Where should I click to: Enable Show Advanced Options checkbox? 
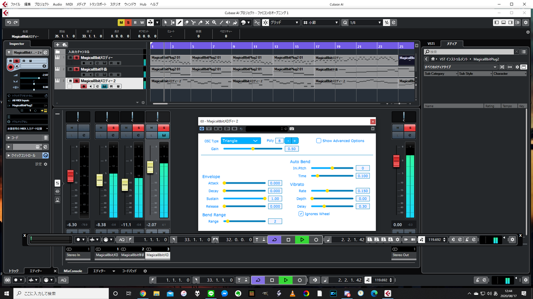tap(319, 141)
